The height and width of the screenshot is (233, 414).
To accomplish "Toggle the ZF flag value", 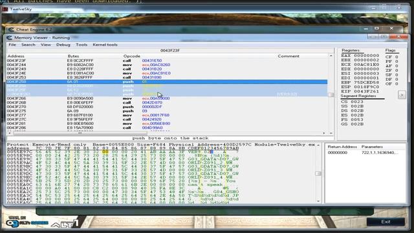I will coord(392,71).
